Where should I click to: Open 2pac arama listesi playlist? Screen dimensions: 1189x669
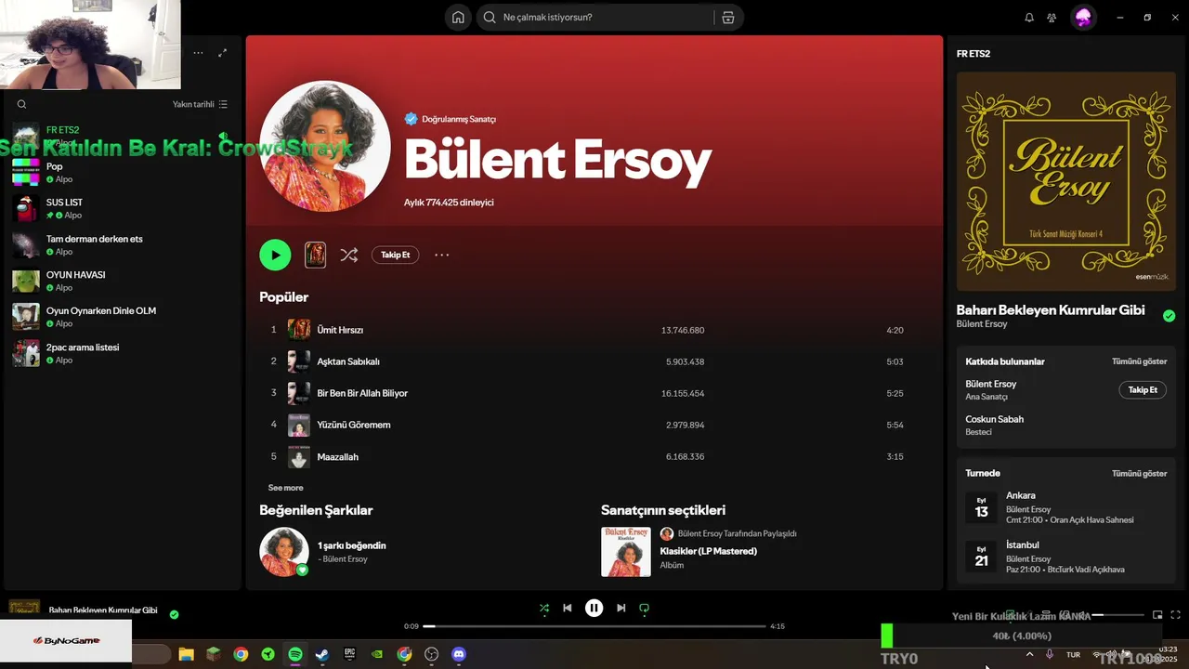[x=121, y=353]
